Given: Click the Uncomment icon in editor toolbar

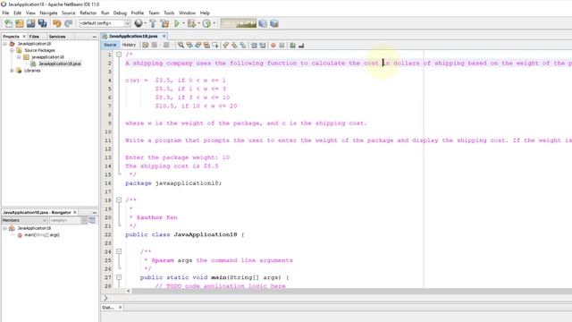Looking at the screenshot, I should (x=301, y=45).
